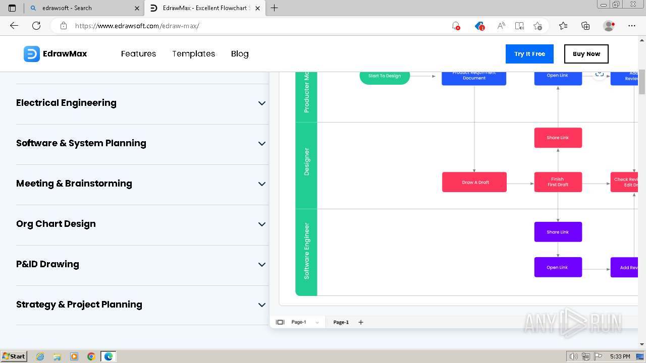Select the Page-1 sheet tab
The width and height of the screenshot is (646, 363).
pyautogui.click(x=341, y=322)
